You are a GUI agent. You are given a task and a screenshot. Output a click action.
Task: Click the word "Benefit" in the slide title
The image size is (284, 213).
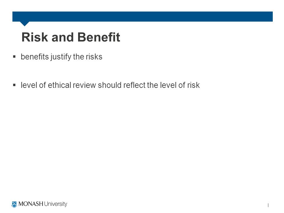pyautogui.click(x=99, y=37)
